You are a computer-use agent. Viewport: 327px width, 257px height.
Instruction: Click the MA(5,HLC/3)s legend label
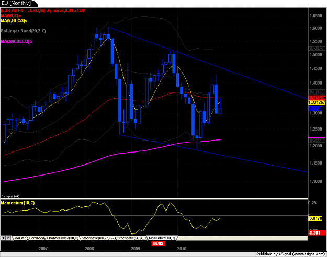tap(14, 21)
